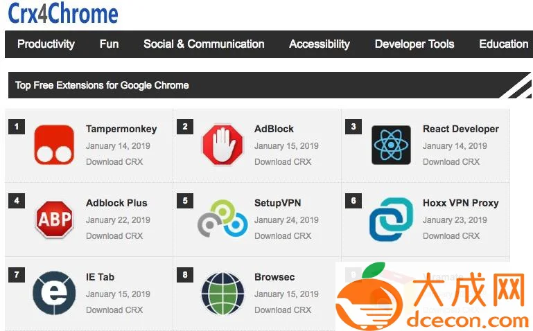Open the Browsec title link
533x331 pixels.
274,277
